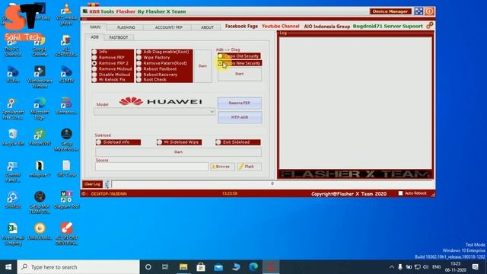Select Remove FRP radio option

click(94, 58)
